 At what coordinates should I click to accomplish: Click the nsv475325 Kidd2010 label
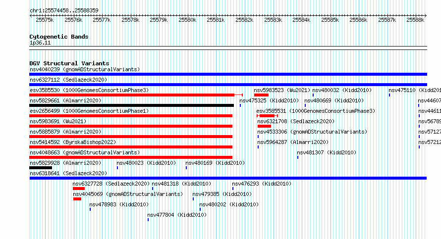(x=269, y=100)
